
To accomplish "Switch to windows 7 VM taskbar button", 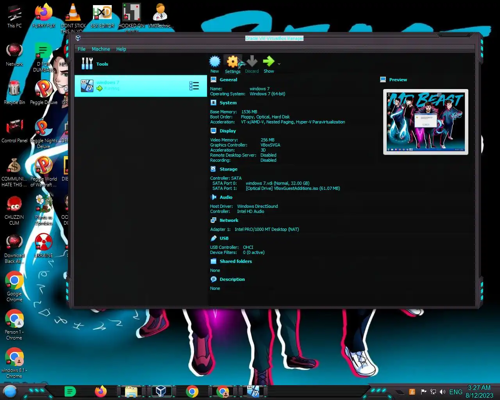I will tap(253, 391).
